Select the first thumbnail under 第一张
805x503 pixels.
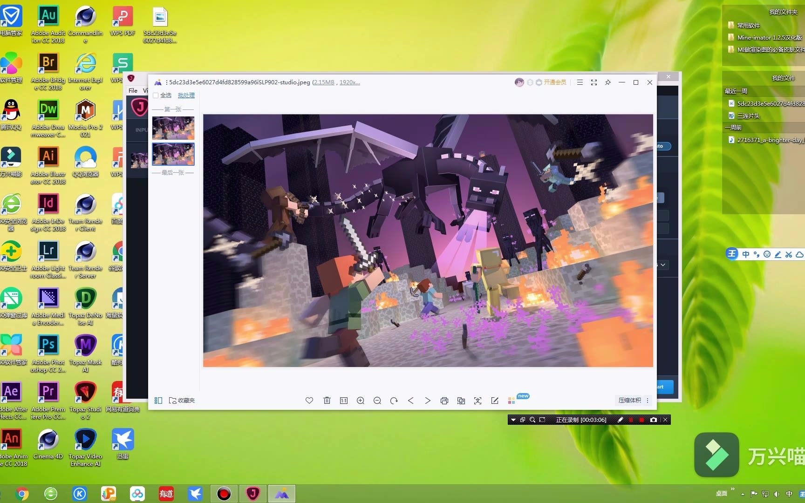click(x=173, y=128)
